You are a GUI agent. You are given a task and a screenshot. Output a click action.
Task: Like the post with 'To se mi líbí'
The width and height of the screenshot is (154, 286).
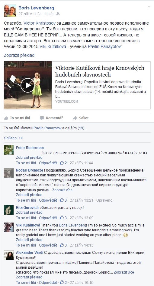[17, 118]
